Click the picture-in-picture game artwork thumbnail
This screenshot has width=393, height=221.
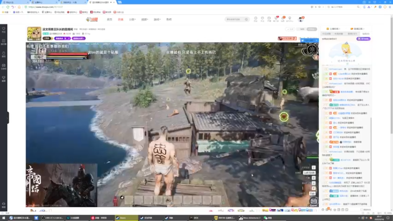pos(61,185)
